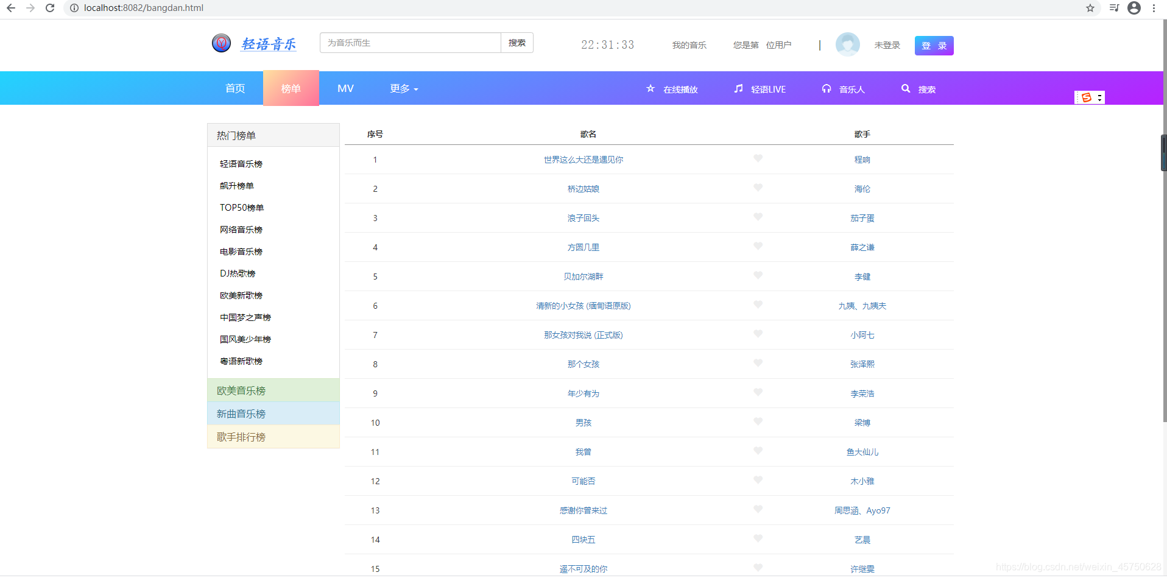Select the 榜单 tab

(x=291, y=88)
